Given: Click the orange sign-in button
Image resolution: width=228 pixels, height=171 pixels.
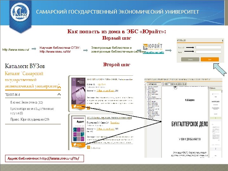Looking at the screenshot, I should pos(210,59).
